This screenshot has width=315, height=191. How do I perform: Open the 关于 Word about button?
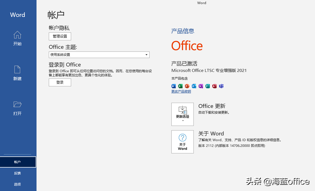tap(182, 142)
